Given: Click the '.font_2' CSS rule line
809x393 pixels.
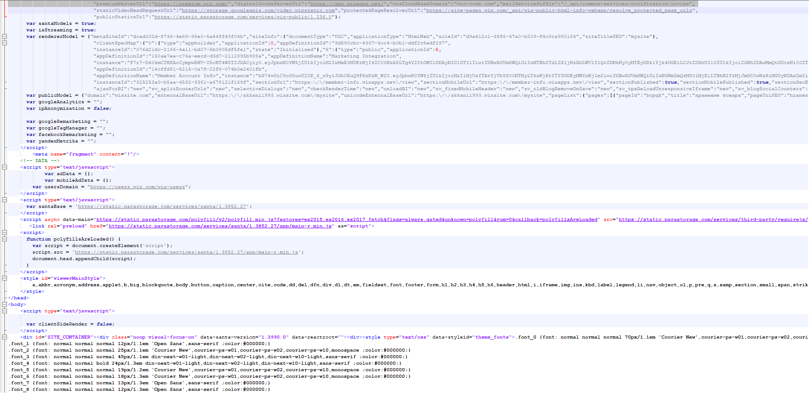Looking at the screenshot, I should (x=209, y=350).
